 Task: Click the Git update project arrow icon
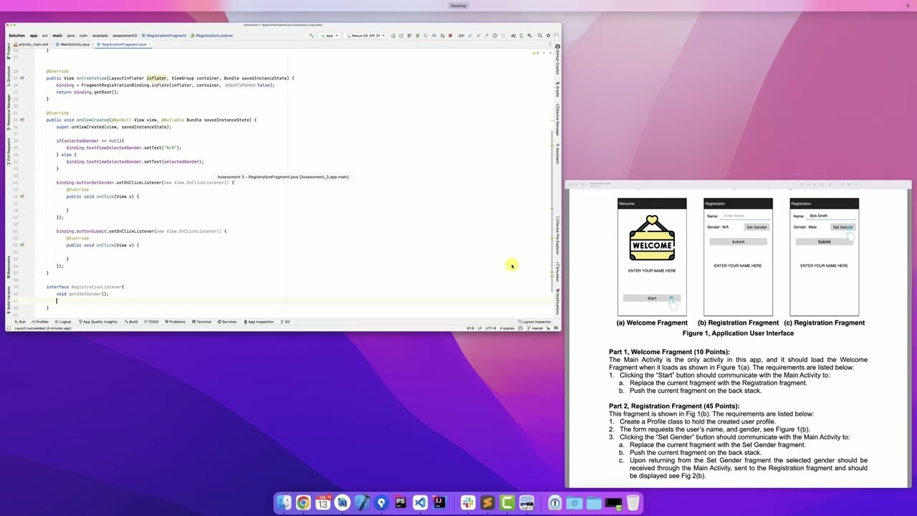[x=471, y=35]
